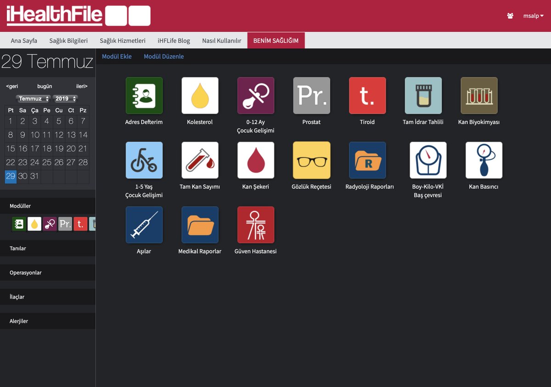551x387 pixels.
Task: Click the Kan Basıncı label text
Action: [484, 187]
